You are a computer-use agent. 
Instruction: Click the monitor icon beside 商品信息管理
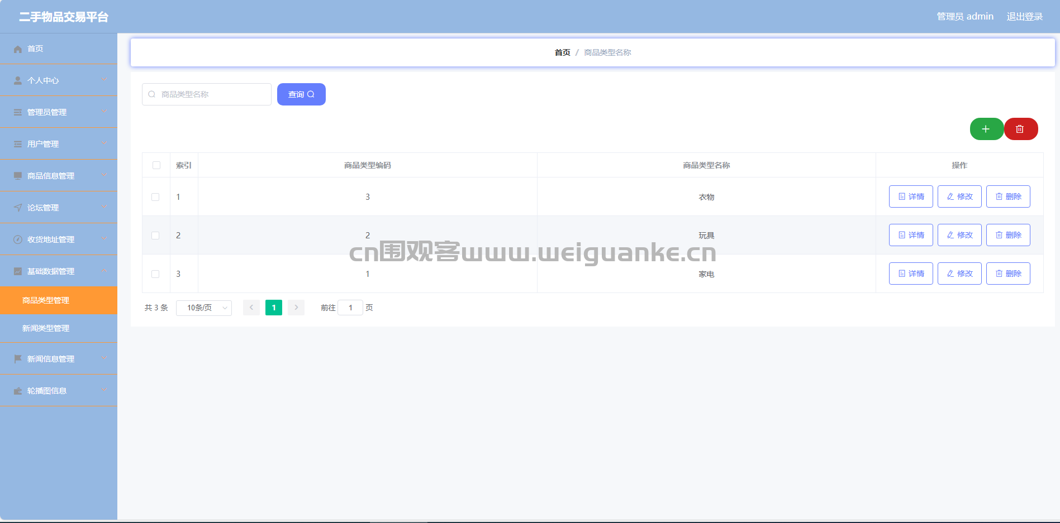click(18, 176)
